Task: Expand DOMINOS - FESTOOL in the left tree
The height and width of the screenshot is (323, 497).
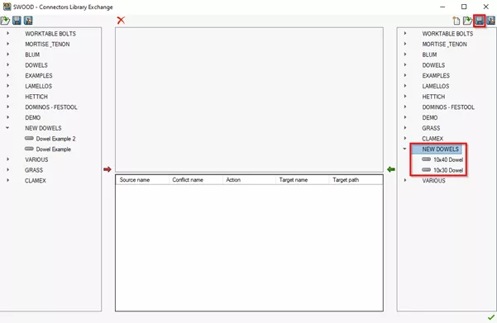Action: [8, 107]
